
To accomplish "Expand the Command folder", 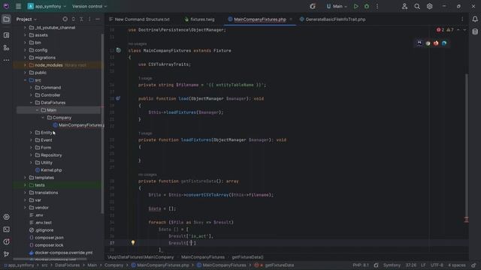I will pos(31,88).
